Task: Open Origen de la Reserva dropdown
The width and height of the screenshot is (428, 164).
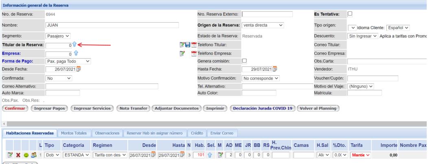Action: coord(263,25)
